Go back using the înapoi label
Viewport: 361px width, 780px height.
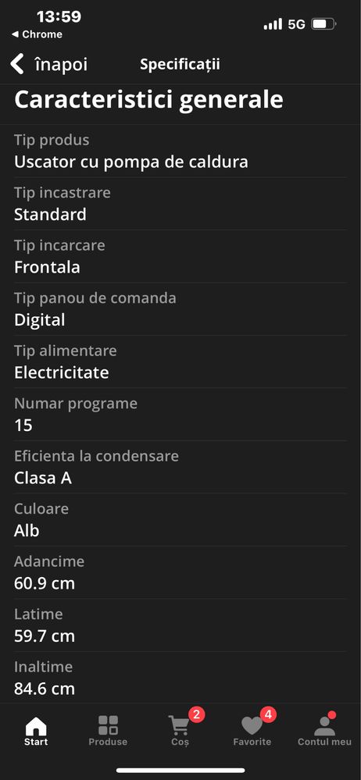tap(61, 65)
